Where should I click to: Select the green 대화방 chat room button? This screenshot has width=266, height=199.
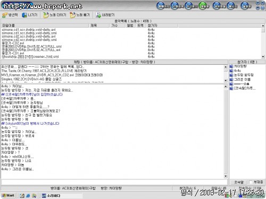204,6
